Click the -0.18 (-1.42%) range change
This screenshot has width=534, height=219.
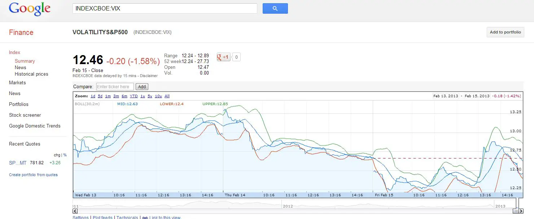click(x=507, y=96)
